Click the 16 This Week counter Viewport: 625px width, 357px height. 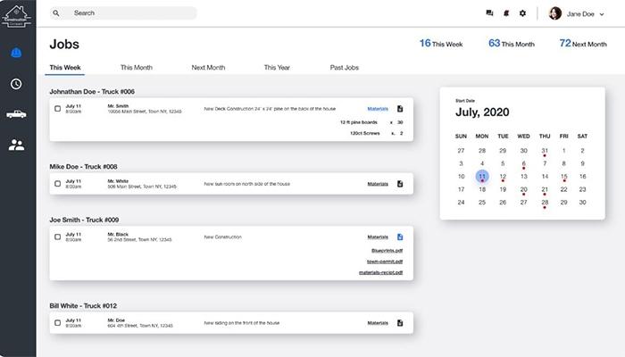tap(441, 43)
